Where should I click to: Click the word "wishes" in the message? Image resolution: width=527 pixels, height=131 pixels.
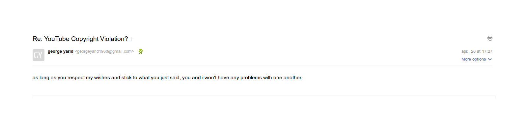pyautogui.click(x=102, y=78)
